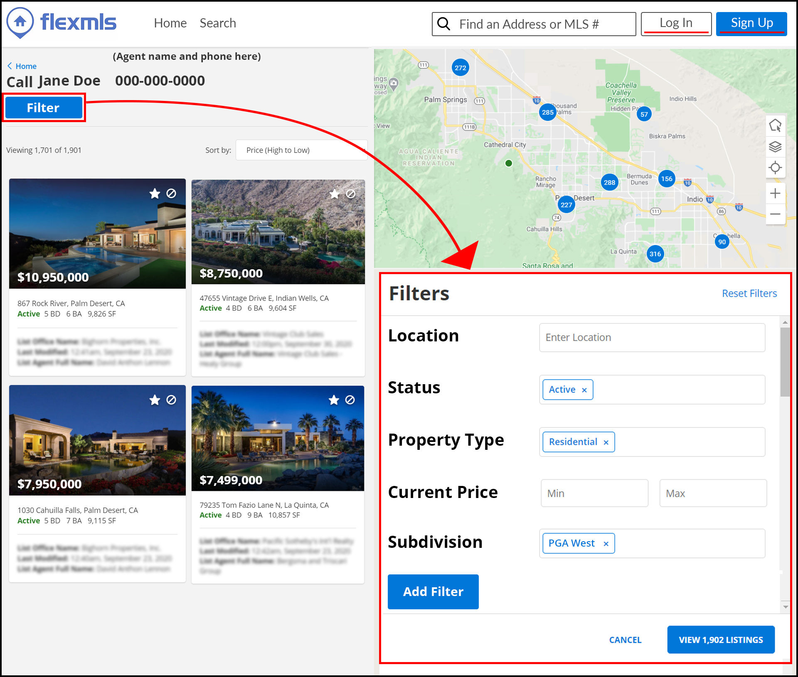Favorite the $10,950,000 listing with star

coord(155,194)
